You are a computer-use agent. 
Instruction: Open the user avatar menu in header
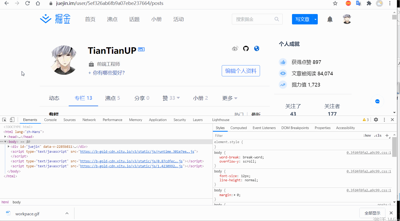[x=347, y=19]
